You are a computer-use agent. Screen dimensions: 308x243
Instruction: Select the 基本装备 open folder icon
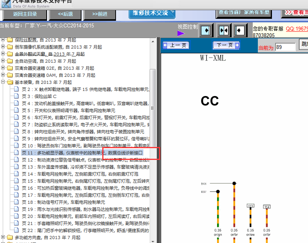coord(10,82)
